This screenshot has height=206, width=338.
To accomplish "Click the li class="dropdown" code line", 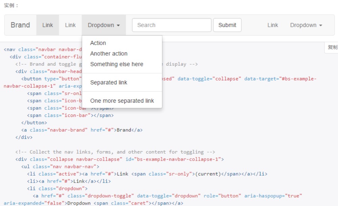I will [57, 188].
